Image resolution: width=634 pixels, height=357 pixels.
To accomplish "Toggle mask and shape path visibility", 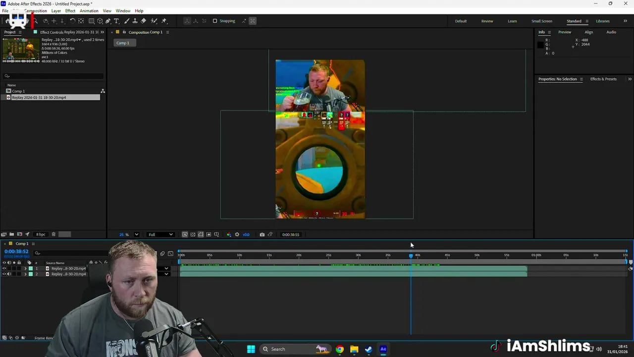I will point(201,235).
